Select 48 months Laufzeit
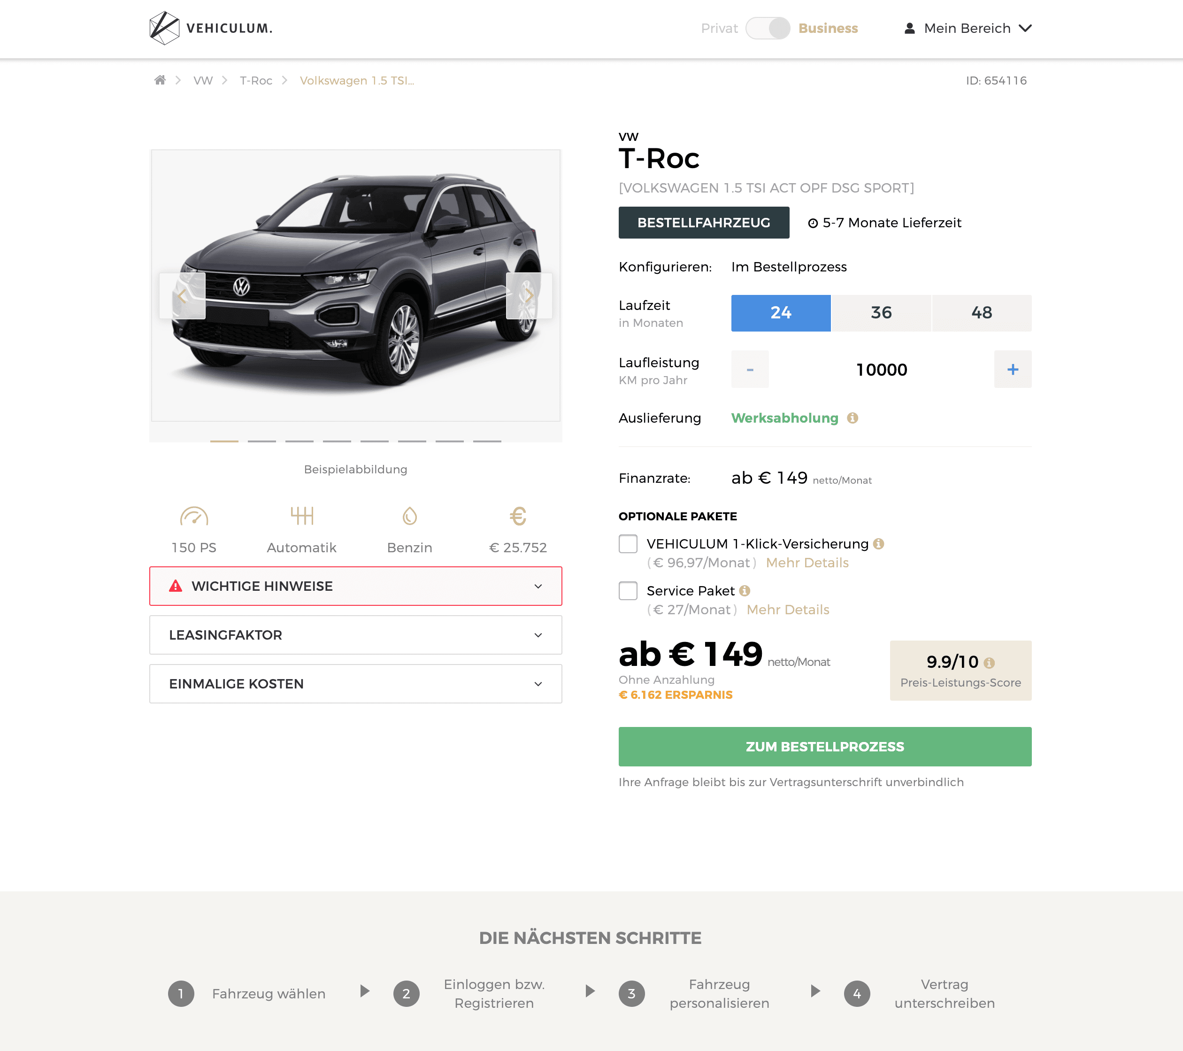The width and height of the screenshot is (1183, 1051). point(982,313)
